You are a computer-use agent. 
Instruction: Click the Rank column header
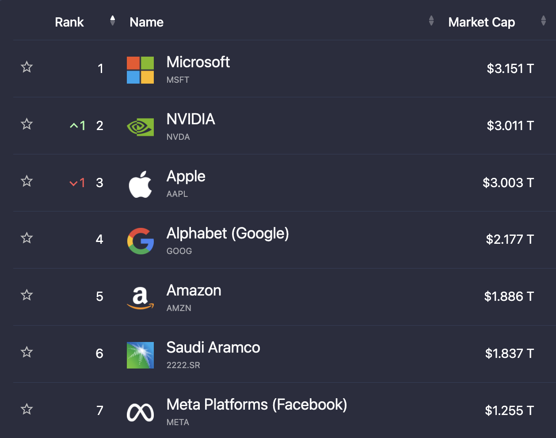coord(69,22)
